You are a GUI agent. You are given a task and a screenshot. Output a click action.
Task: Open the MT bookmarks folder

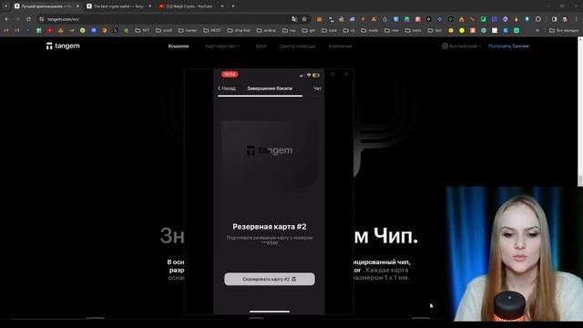click(x=142, y=30)
